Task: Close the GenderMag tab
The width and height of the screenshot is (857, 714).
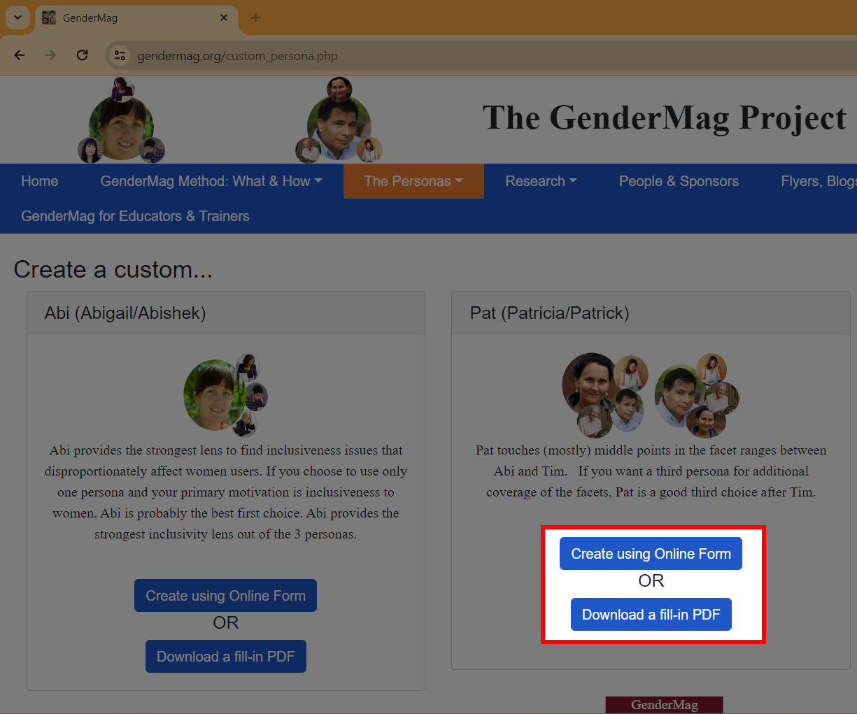Action: [224, 17]
